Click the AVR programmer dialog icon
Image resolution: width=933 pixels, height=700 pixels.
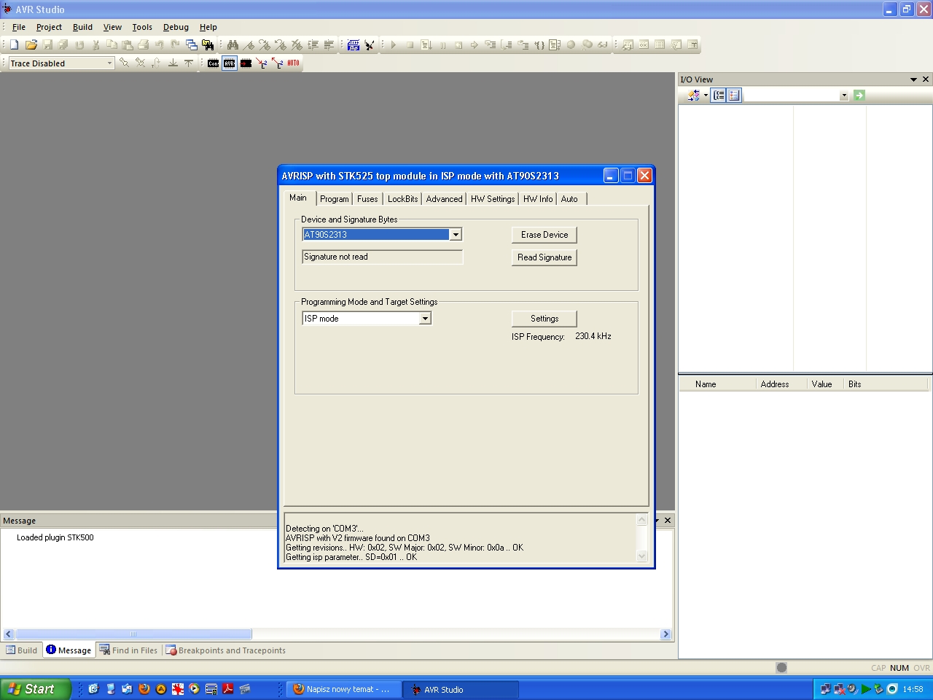pyautogui.click(x=230, y=63)
